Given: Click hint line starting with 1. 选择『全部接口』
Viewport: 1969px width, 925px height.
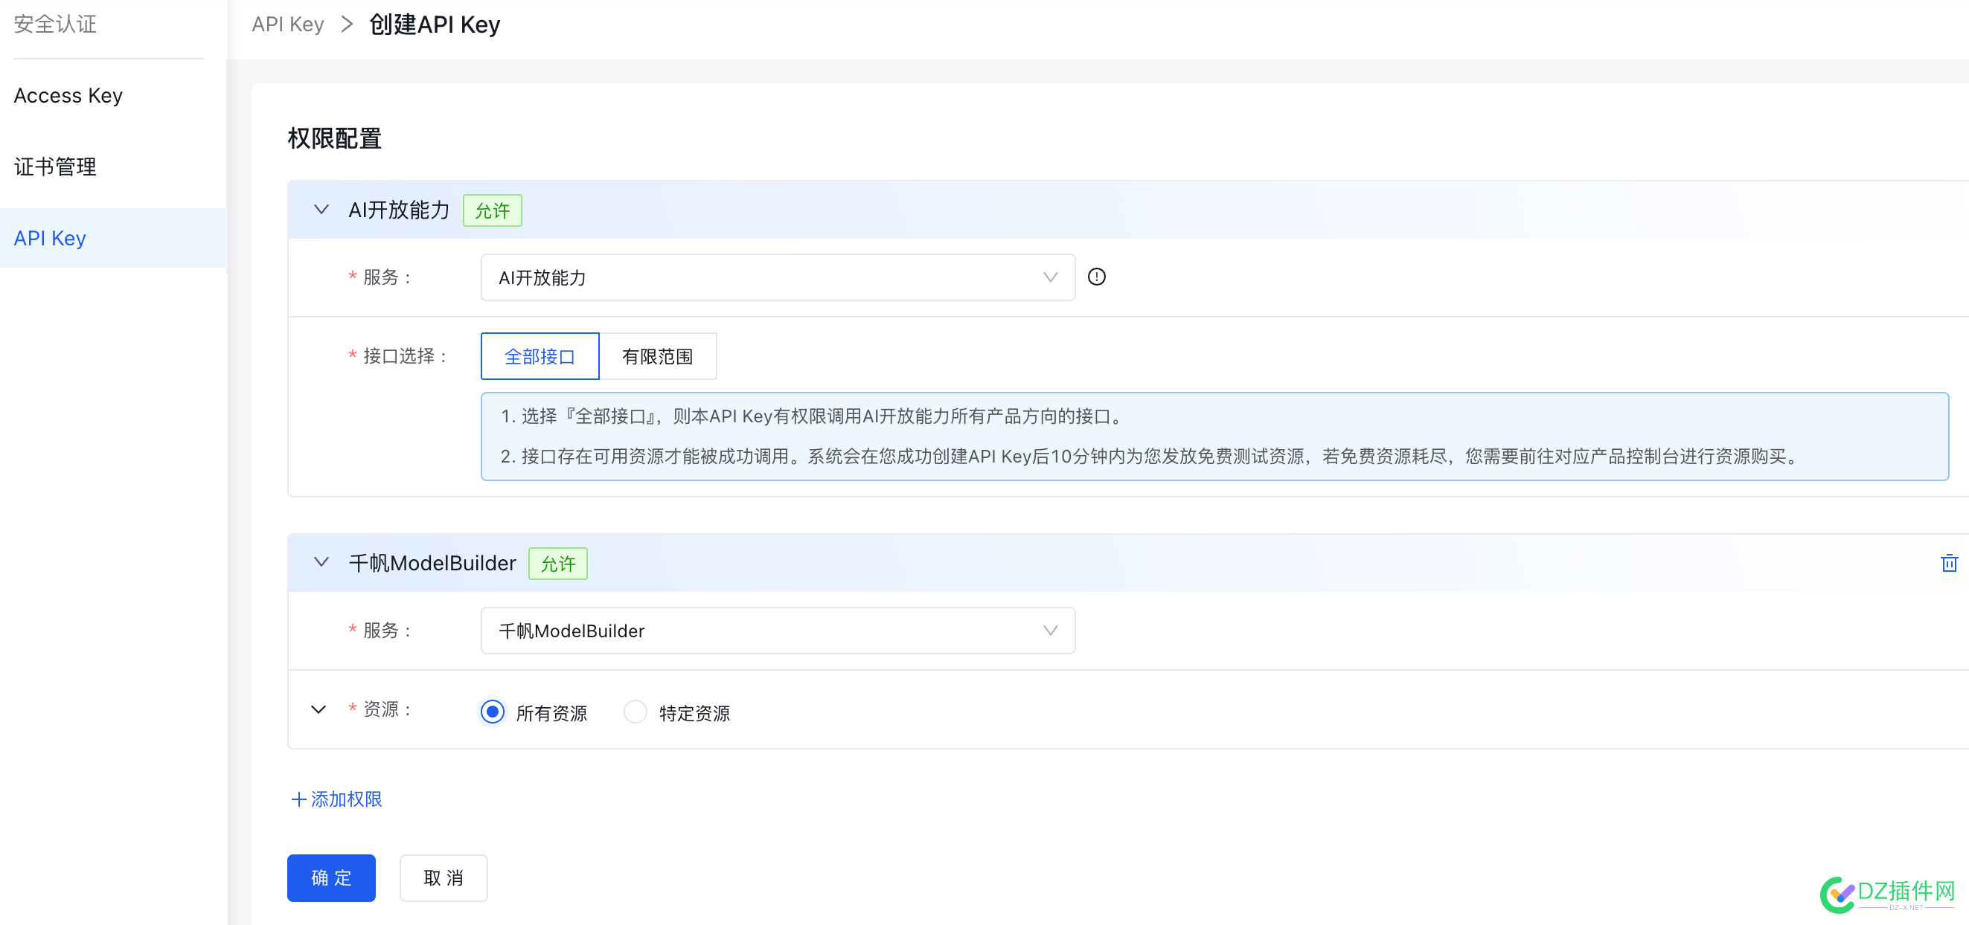Looking at the screenshot, I should [x=813, y=416].
